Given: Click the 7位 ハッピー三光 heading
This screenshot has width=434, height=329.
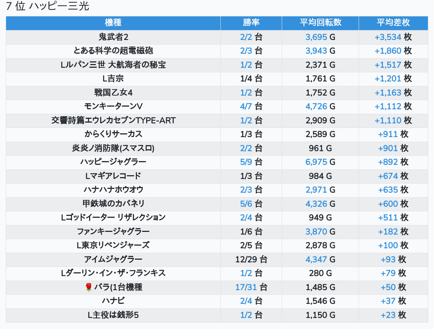Looking at the screenshot, I should 48,7.
